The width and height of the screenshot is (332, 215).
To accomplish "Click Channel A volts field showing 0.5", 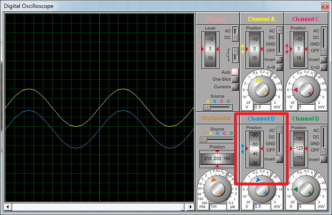I will [262, 107].
